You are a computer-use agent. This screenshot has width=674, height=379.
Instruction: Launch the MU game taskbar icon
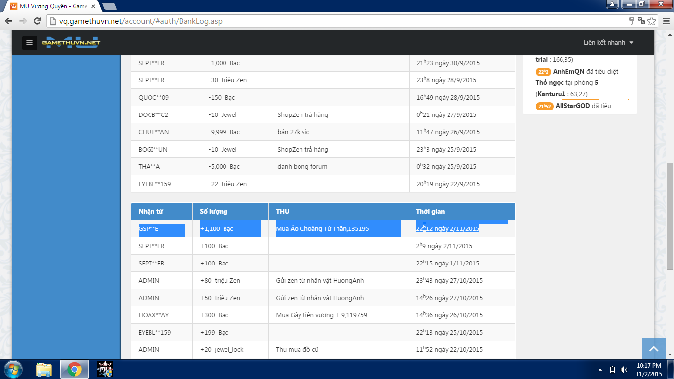click(x=105, y=369)
